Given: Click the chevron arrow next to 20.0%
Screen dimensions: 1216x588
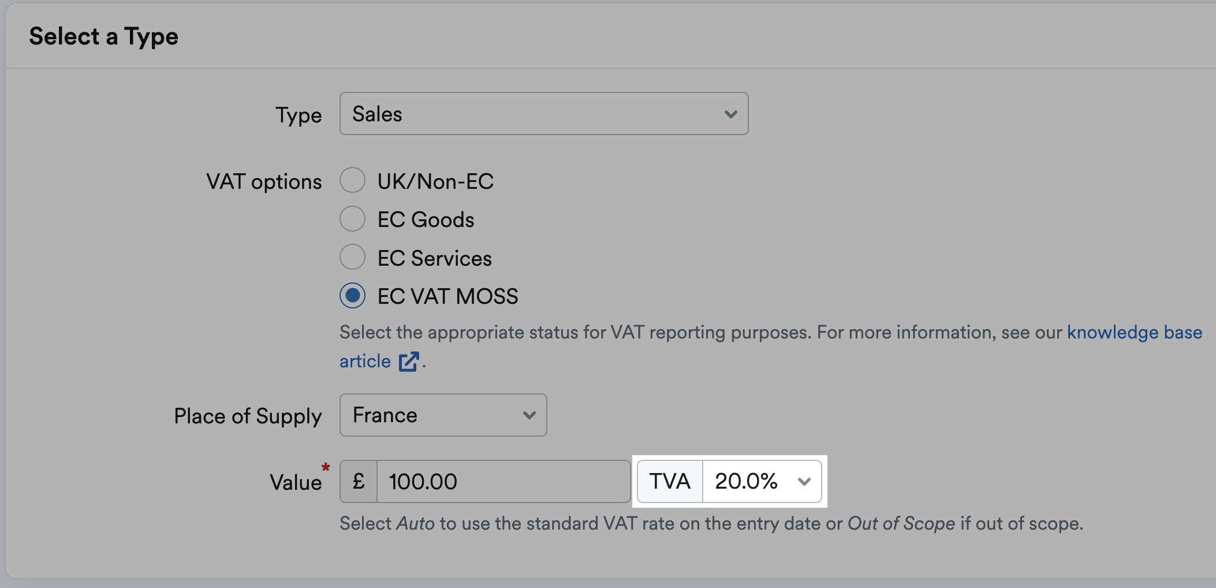Looking at the screenshot, I should coord(804,482).
